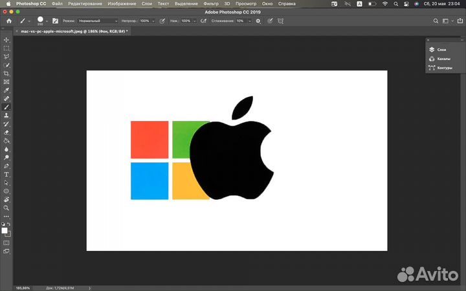Open smoothing options gear
The image size is (466, 291).
[x=258, y=21]
